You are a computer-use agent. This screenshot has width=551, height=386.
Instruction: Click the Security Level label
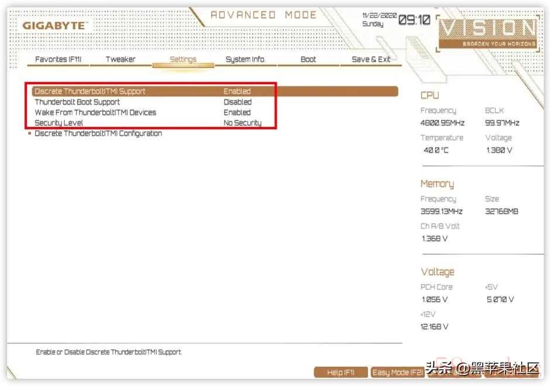click(x=59, y=123)
